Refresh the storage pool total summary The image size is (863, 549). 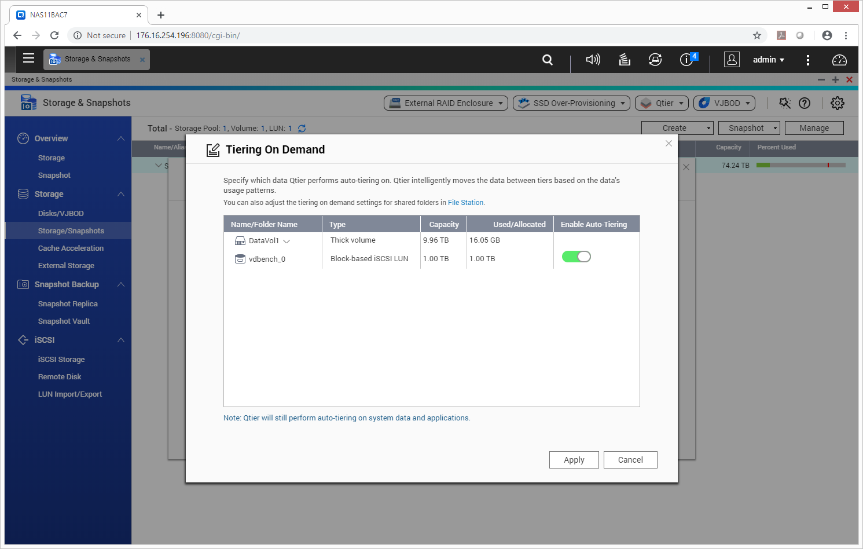pos(302,129)
